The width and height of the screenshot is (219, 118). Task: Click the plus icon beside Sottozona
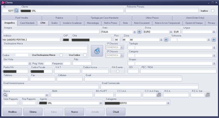213,40
